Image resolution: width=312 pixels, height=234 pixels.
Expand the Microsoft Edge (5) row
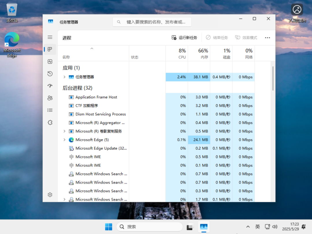pos(64,140)
